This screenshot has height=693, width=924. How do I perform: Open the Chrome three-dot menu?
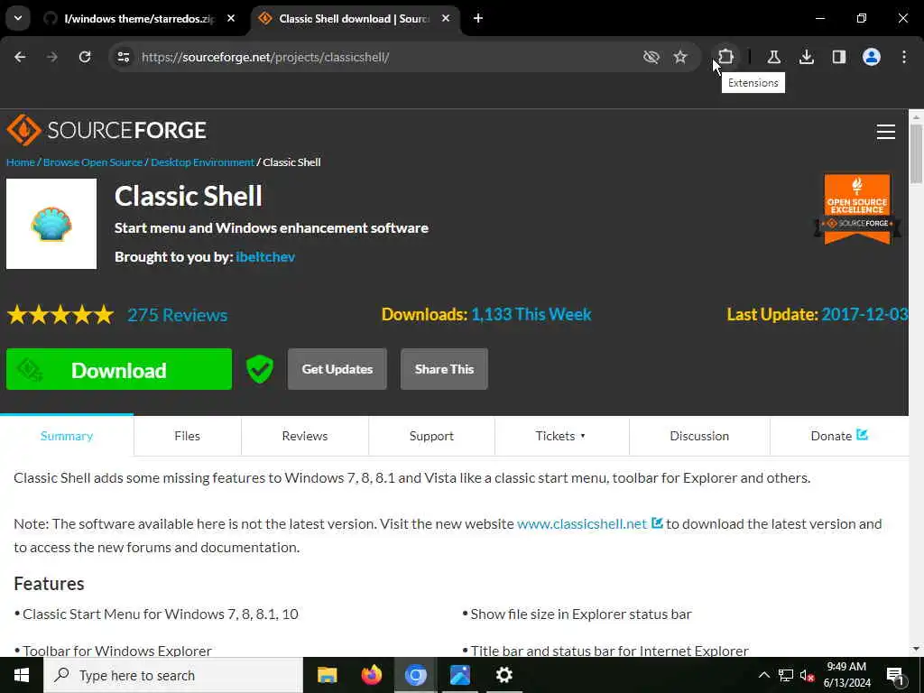(x=904, y=57)
